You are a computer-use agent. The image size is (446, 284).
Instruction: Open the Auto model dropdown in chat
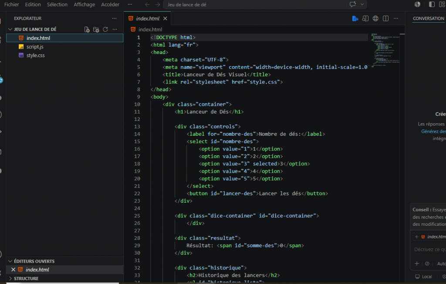442,264
